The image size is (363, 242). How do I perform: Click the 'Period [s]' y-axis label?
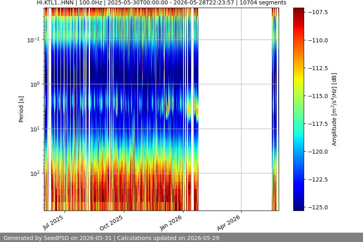21,109
